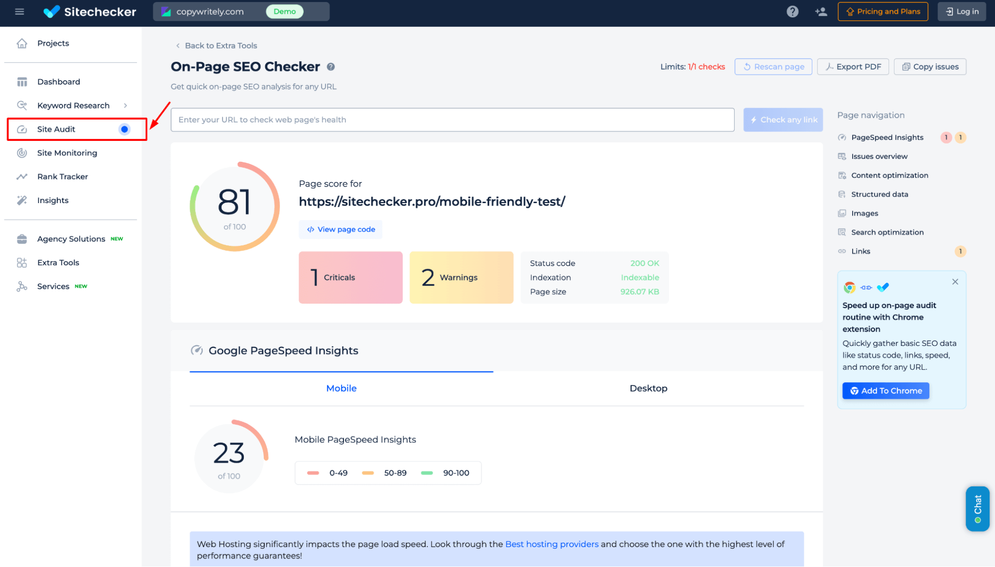Go to Issues overview section

879,156
